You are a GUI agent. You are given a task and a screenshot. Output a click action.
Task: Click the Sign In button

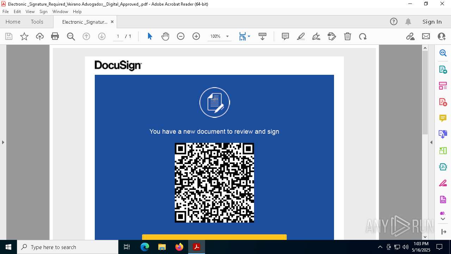pyautogui.click(x=432, y=22)
